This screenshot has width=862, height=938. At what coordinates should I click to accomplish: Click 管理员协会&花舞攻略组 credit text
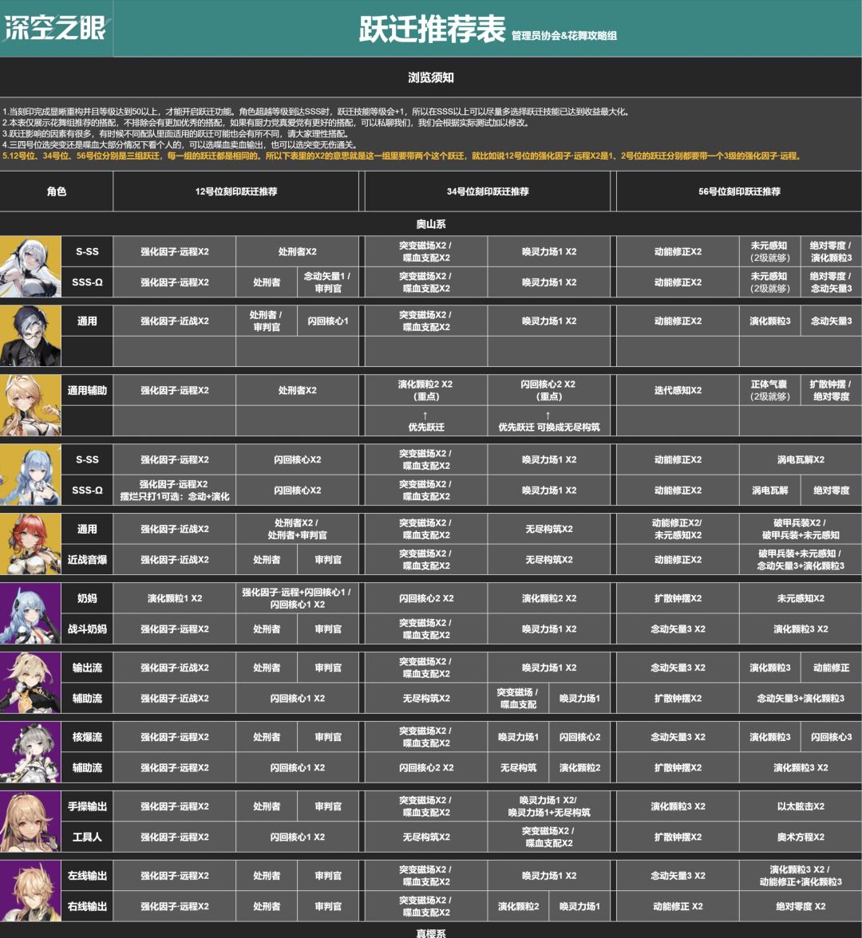coord(563,36)
